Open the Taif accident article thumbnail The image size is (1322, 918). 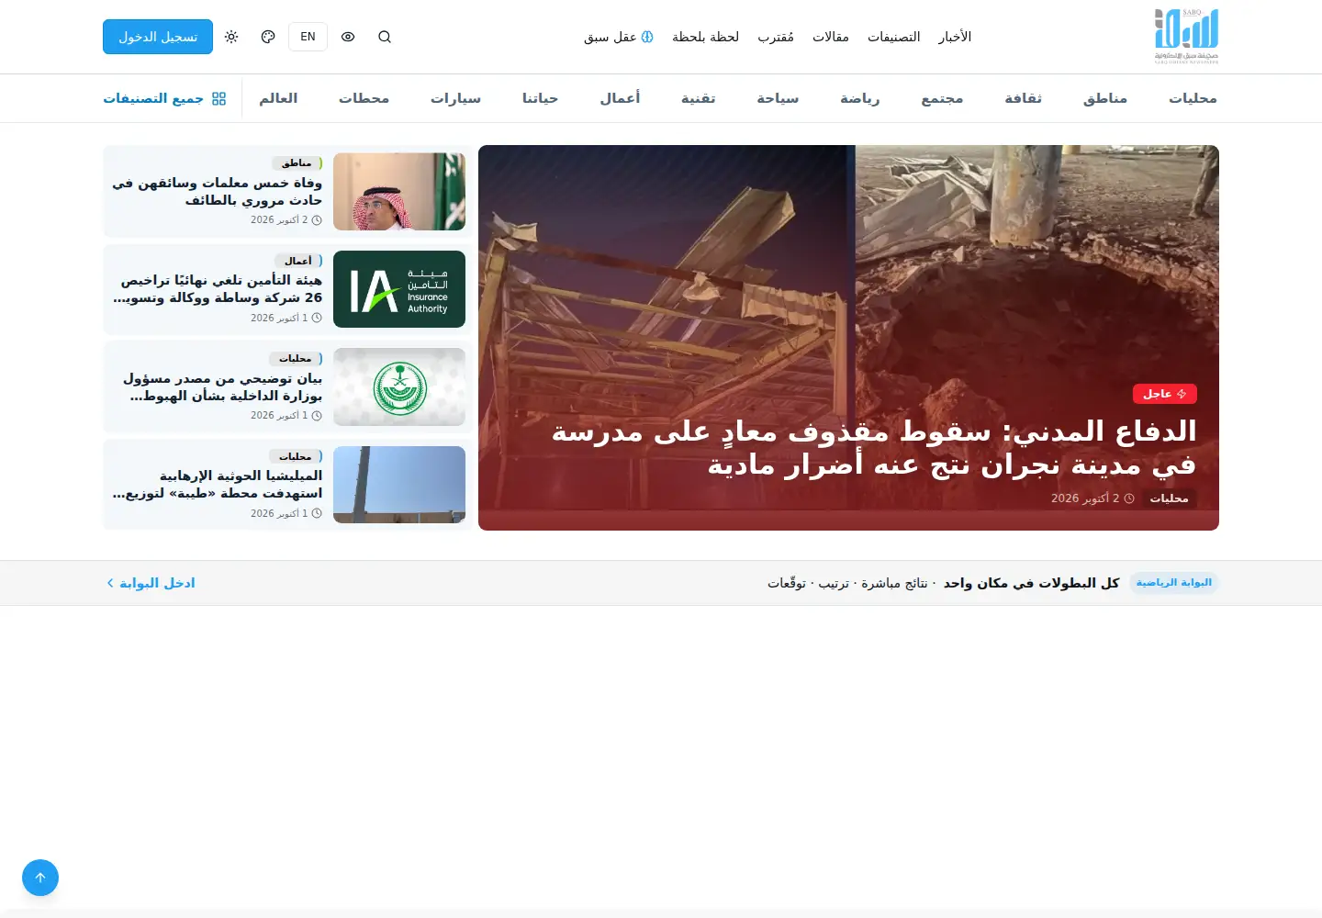[x=399, y=192]
